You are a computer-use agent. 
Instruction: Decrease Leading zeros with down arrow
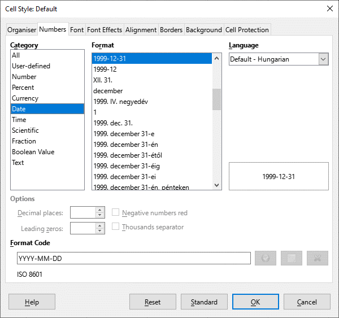100,231
